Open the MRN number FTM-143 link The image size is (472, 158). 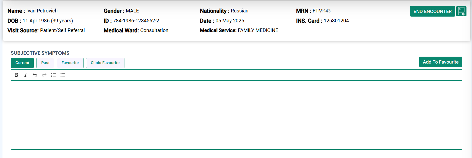pyautogui.click(x=322, y=11)
